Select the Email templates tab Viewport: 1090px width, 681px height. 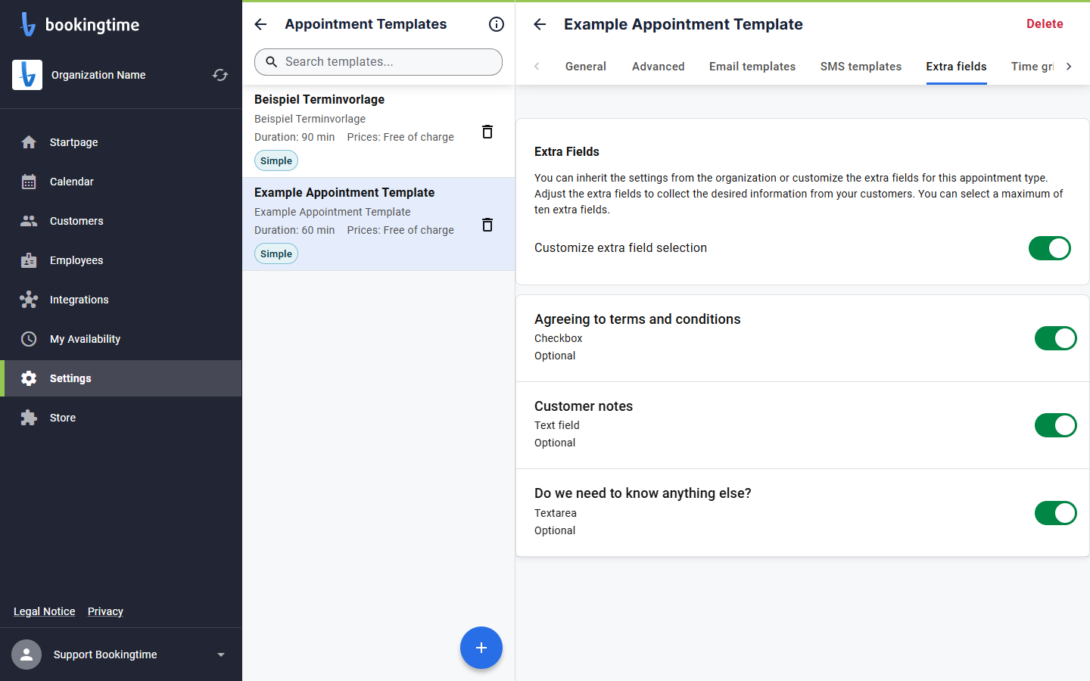point(752,67)
